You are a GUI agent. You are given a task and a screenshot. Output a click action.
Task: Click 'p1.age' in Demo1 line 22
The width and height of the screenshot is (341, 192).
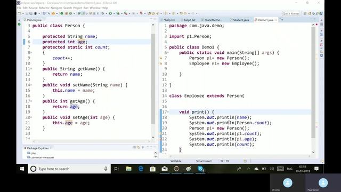(244, 139)
